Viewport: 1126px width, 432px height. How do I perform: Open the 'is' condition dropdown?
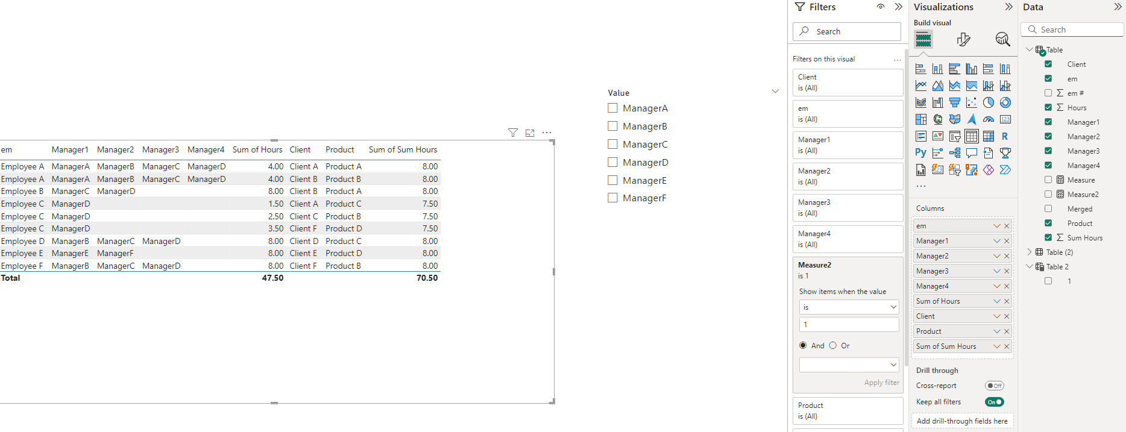click(x=849, y=307)
